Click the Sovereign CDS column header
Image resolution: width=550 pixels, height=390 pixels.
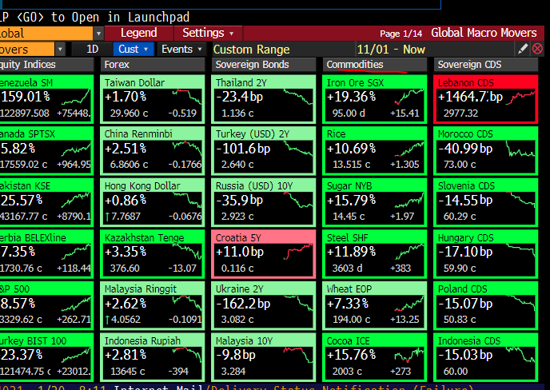tap(485, 65)
